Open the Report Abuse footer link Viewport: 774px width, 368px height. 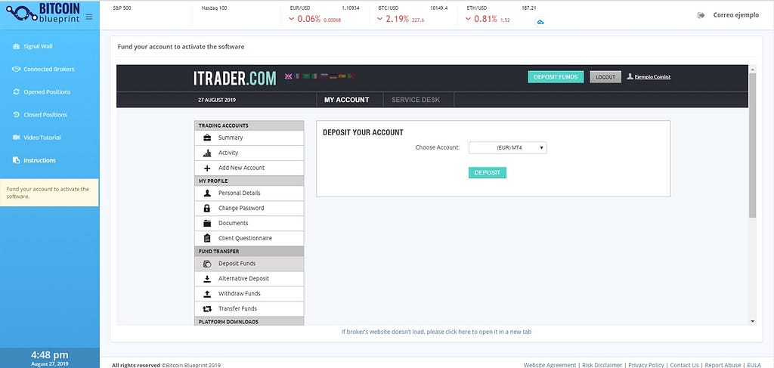pos(723,365)
